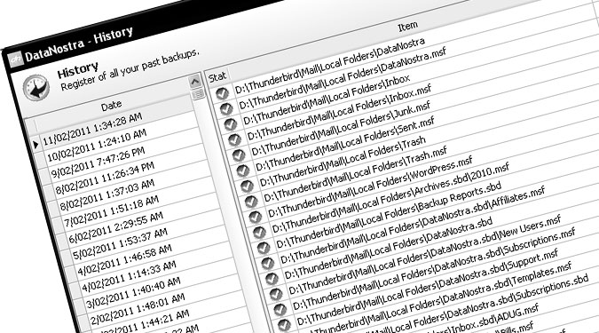Viewport: 599px width, 333px height.
Task: Click the status check icon for DataNostra.msf row
Action: [226, 109]
